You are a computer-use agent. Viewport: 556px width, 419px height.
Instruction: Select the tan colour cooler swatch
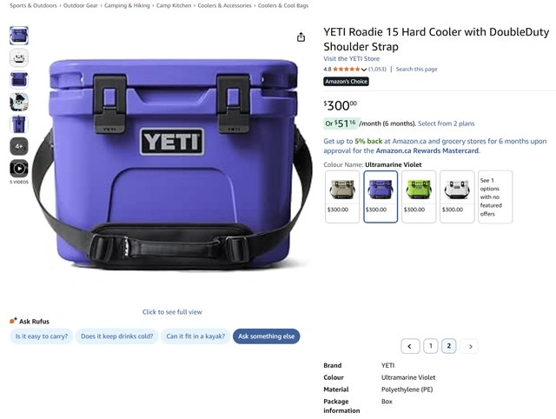coord(341,196)
